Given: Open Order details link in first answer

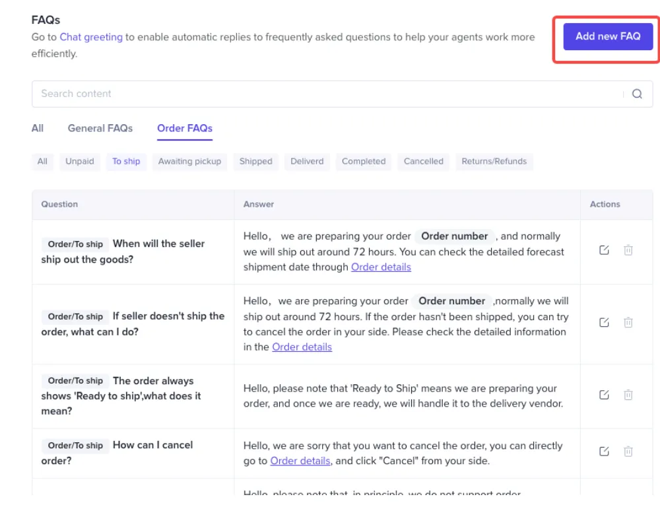Looking at the screenshot, I should coord(381,267).
